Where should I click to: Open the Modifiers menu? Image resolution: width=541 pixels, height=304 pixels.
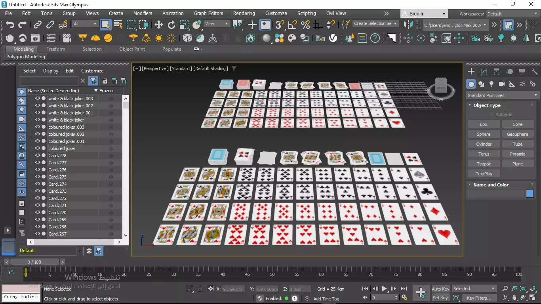143,13
